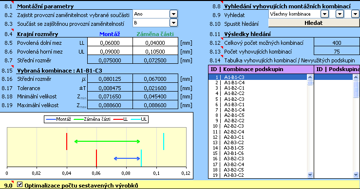
Task: Click the blue Montáž range arrow
Action: click(x=127, y=158)
